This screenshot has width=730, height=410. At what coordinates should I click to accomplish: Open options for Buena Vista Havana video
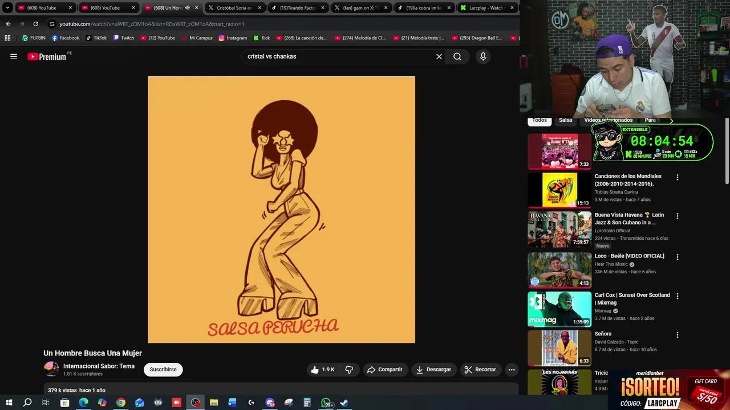678,216
